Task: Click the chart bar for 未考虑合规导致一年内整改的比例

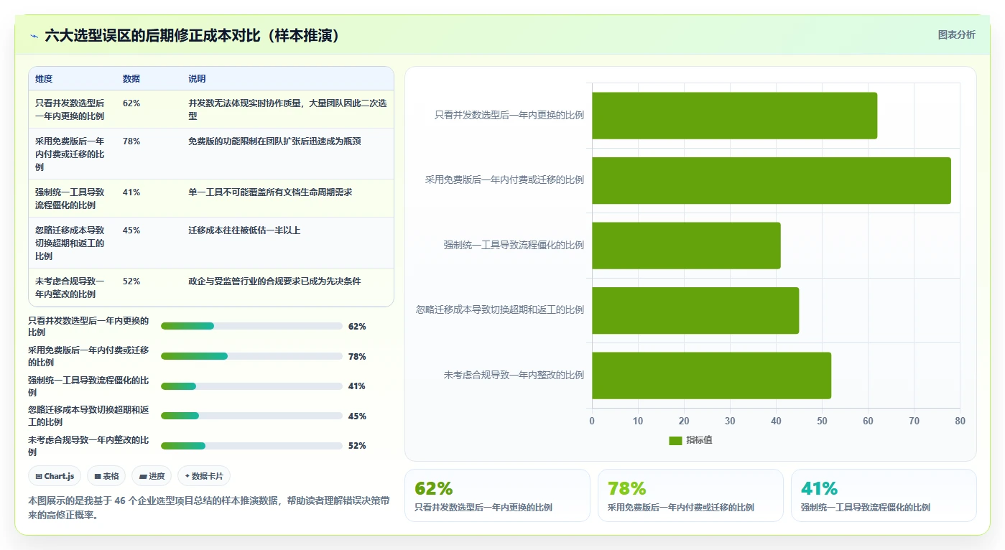Action: click(711, 376)
